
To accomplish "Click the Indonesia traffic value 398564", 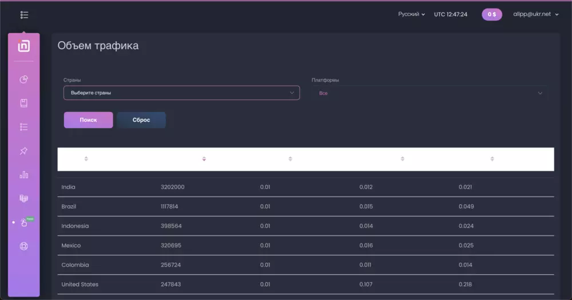I will click(x=171, y=226).
